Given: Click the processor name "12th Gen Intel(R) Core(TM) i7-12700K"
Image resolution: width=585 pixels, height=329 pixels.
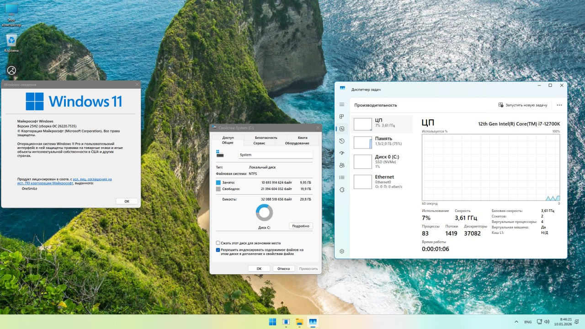Looking at the screenshot, I should coord(519,124).
